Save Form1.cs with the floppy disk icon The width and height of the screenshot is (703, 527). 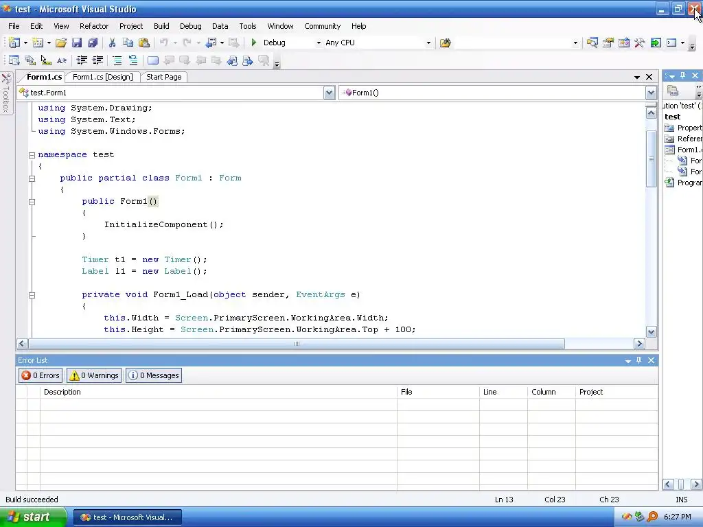point(77,43)
